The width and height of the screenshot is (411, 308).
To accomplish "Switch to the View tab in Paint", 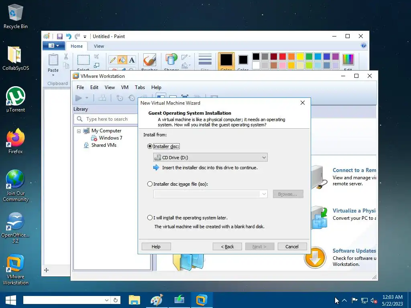I will [x=99, y=46].
